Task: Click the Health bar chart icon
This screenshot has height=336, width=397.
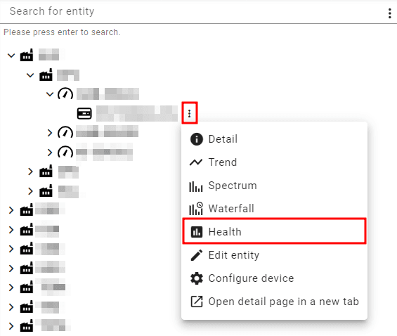Action: coord(197,232)
